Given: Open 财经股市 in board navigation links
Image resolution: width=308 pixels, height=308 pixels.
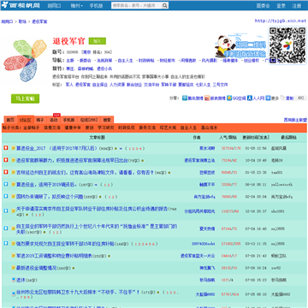Looking at the screenshot, I should [x=168, y=61].
